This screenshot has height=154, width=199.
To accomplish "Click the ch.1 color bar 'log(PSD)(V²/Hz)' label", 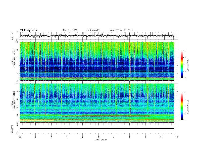I will (188, 66).
